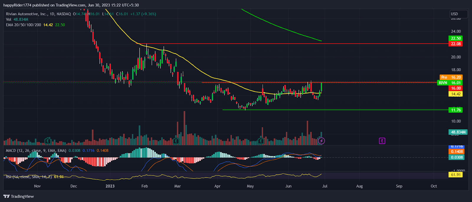The width and height of the screenshot is (472, 202).
Task: Click the yellow 14.42 EMA label
Action: 456,94
